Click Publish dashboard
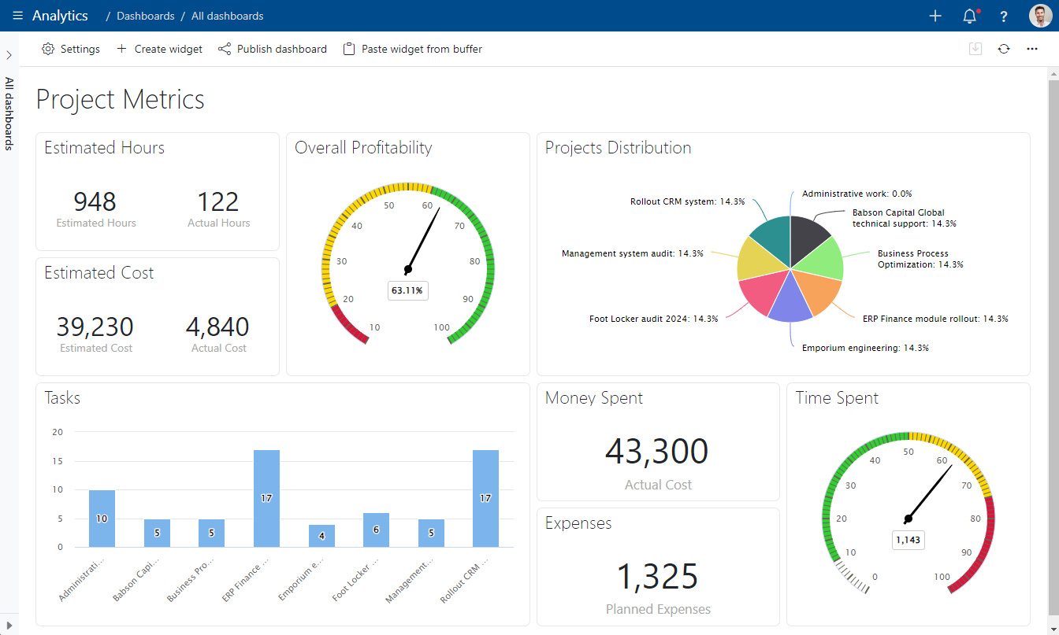 273,49
